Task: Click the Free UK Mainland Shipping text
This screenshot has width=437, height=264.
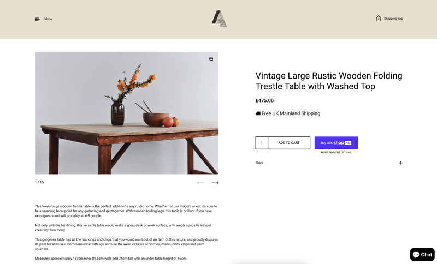Action: 291,113
